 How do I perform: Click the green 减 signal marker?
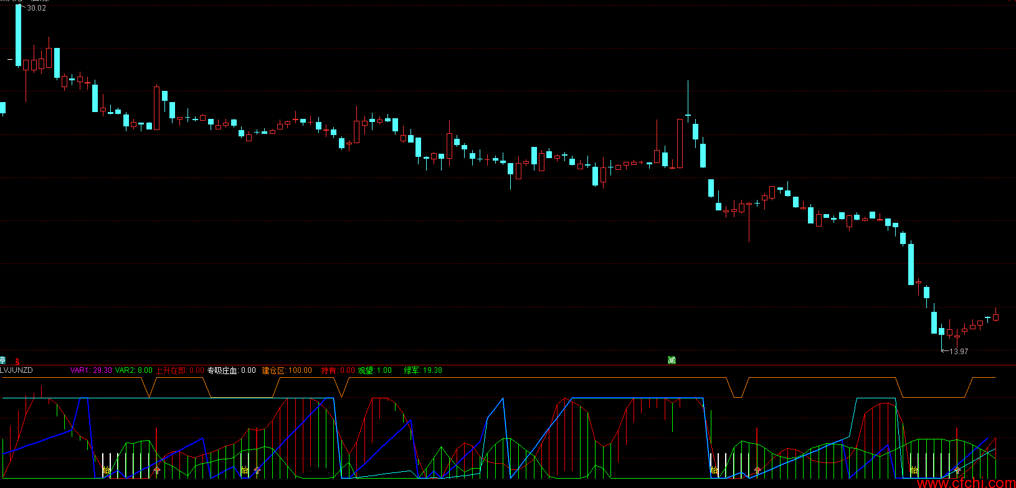(x=672, y=360)
